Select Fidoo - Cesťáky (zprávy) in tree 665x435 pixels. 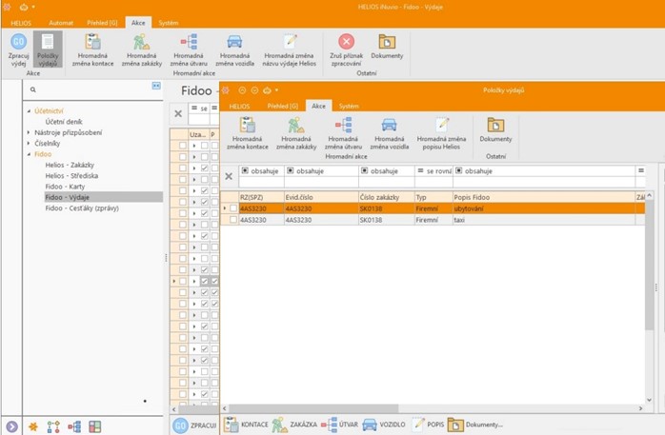click(x=82, y=208)
